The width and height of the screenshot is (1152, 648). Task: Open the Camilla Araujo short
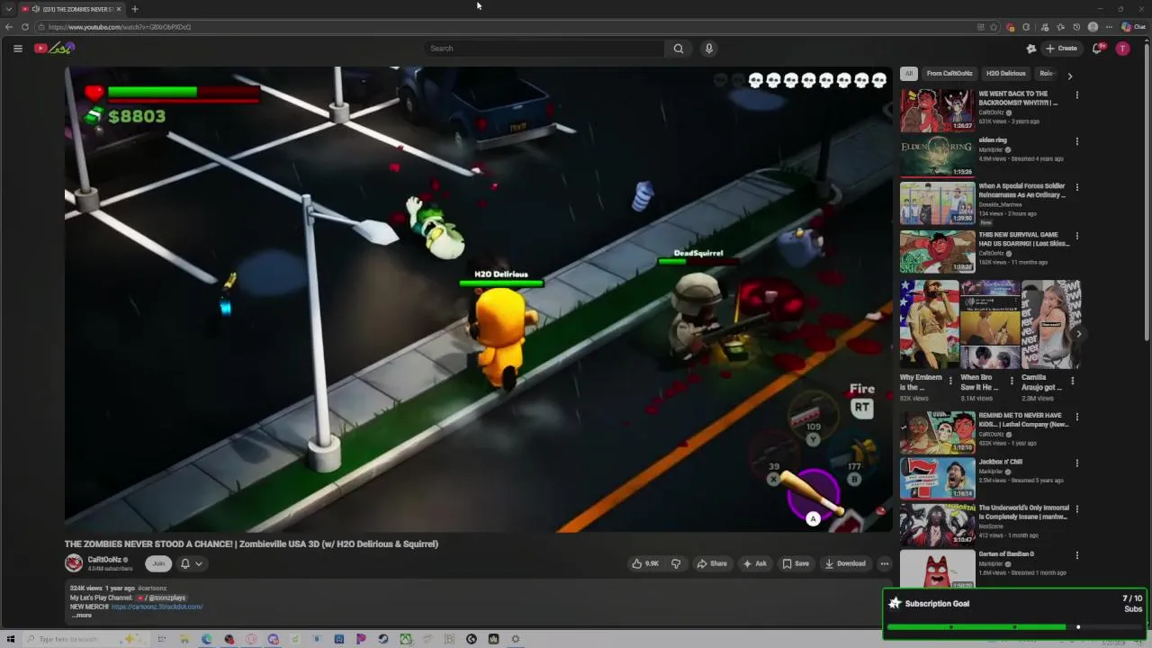(x=1049, y=324)
